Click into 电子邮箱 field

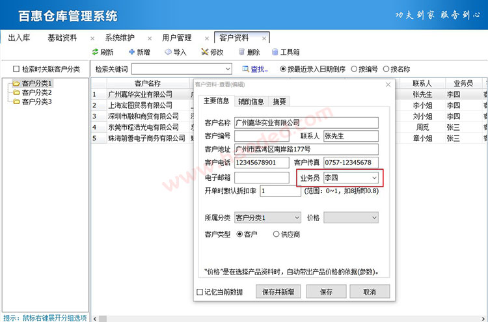(262, 178)
